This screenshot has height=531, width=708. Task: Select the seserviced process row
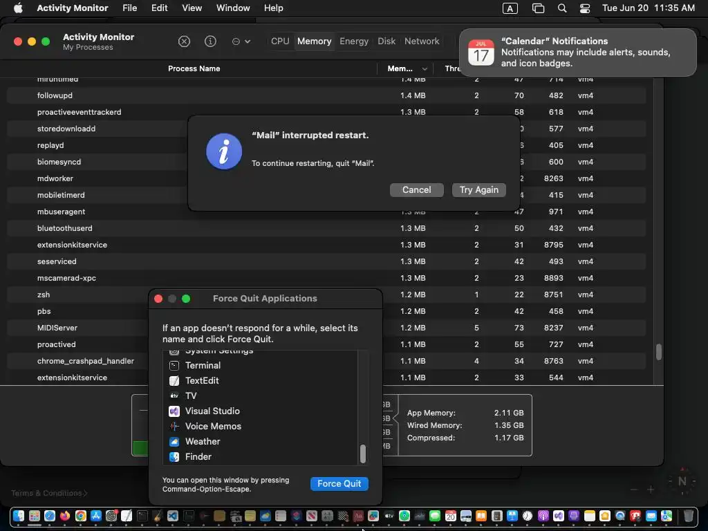tap(326, 261)
